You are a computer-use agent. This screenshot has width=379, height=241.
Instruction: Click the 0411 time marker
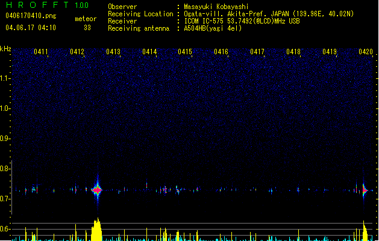pos(41,52)
